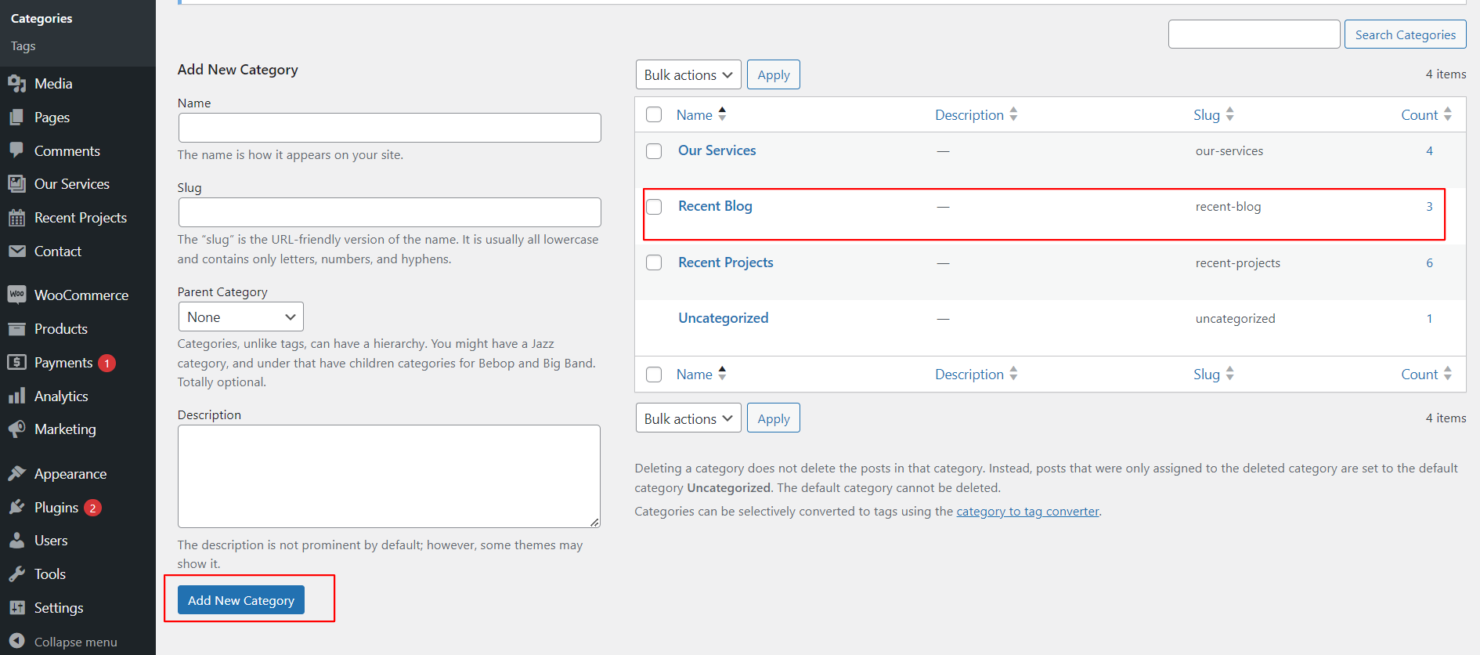Select the Recent Projects row checkbox
Screen dimensions: 1480x655
pos(654,262)
